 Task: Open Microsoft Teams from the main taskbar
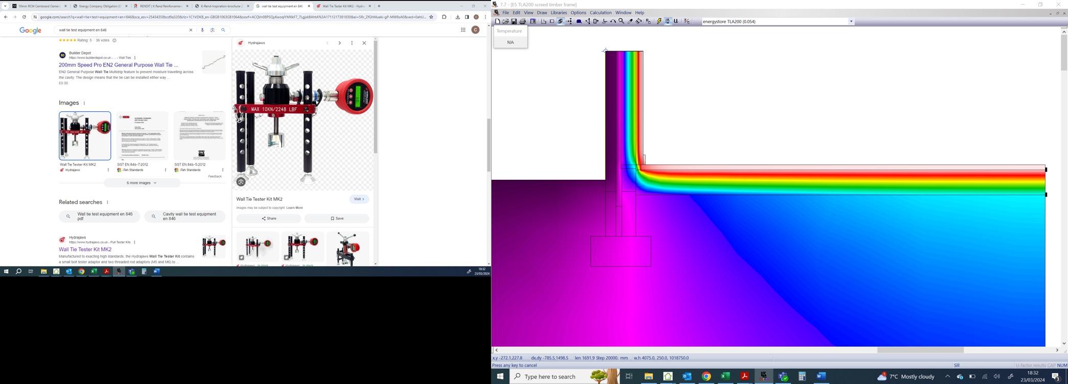[x=783, y=376]
